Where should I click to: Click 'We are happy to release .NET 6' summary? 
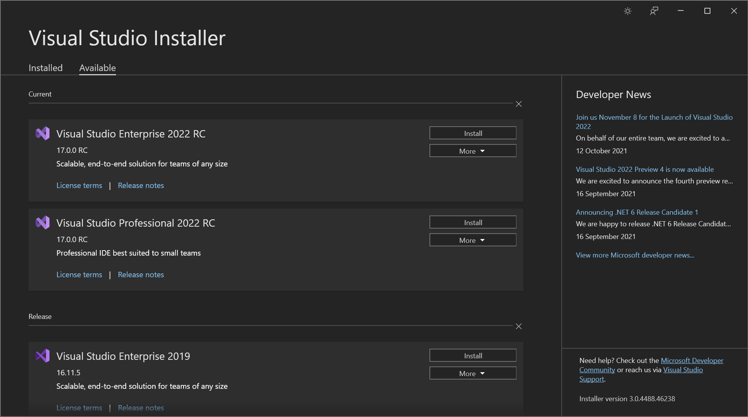(653, 224)
